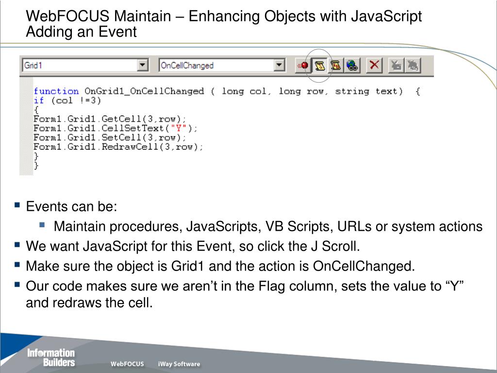Click the Form1.Grid1.SetCell(3,row) code line
The image size is (497, 373).
(x=110, y=137)
